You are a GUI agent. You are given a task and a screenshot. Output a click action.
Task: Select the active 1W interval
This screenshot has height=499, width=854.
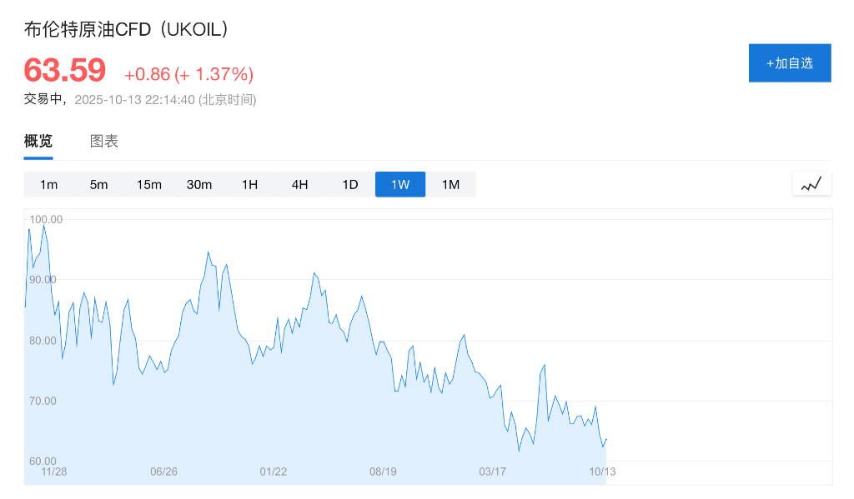400,184
